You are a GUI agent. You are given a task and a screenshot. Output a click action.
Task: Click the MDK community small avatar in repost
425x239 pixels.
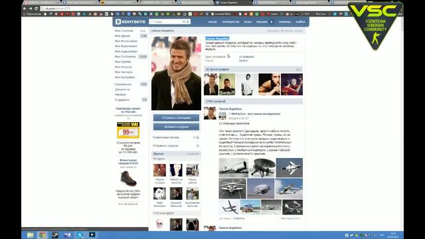pos(222,116)
